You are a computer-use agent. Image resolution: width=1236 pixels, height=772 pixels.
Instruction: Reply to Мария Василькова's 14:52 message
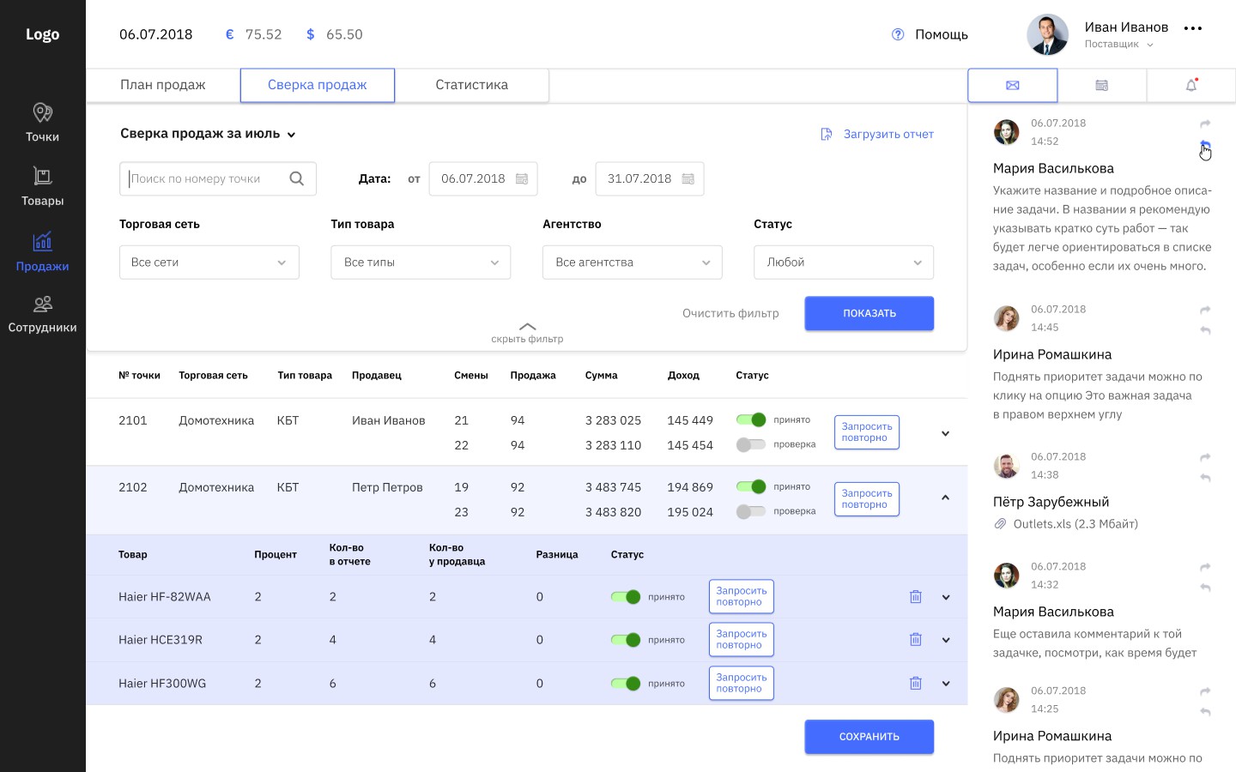click(1205, 143)
